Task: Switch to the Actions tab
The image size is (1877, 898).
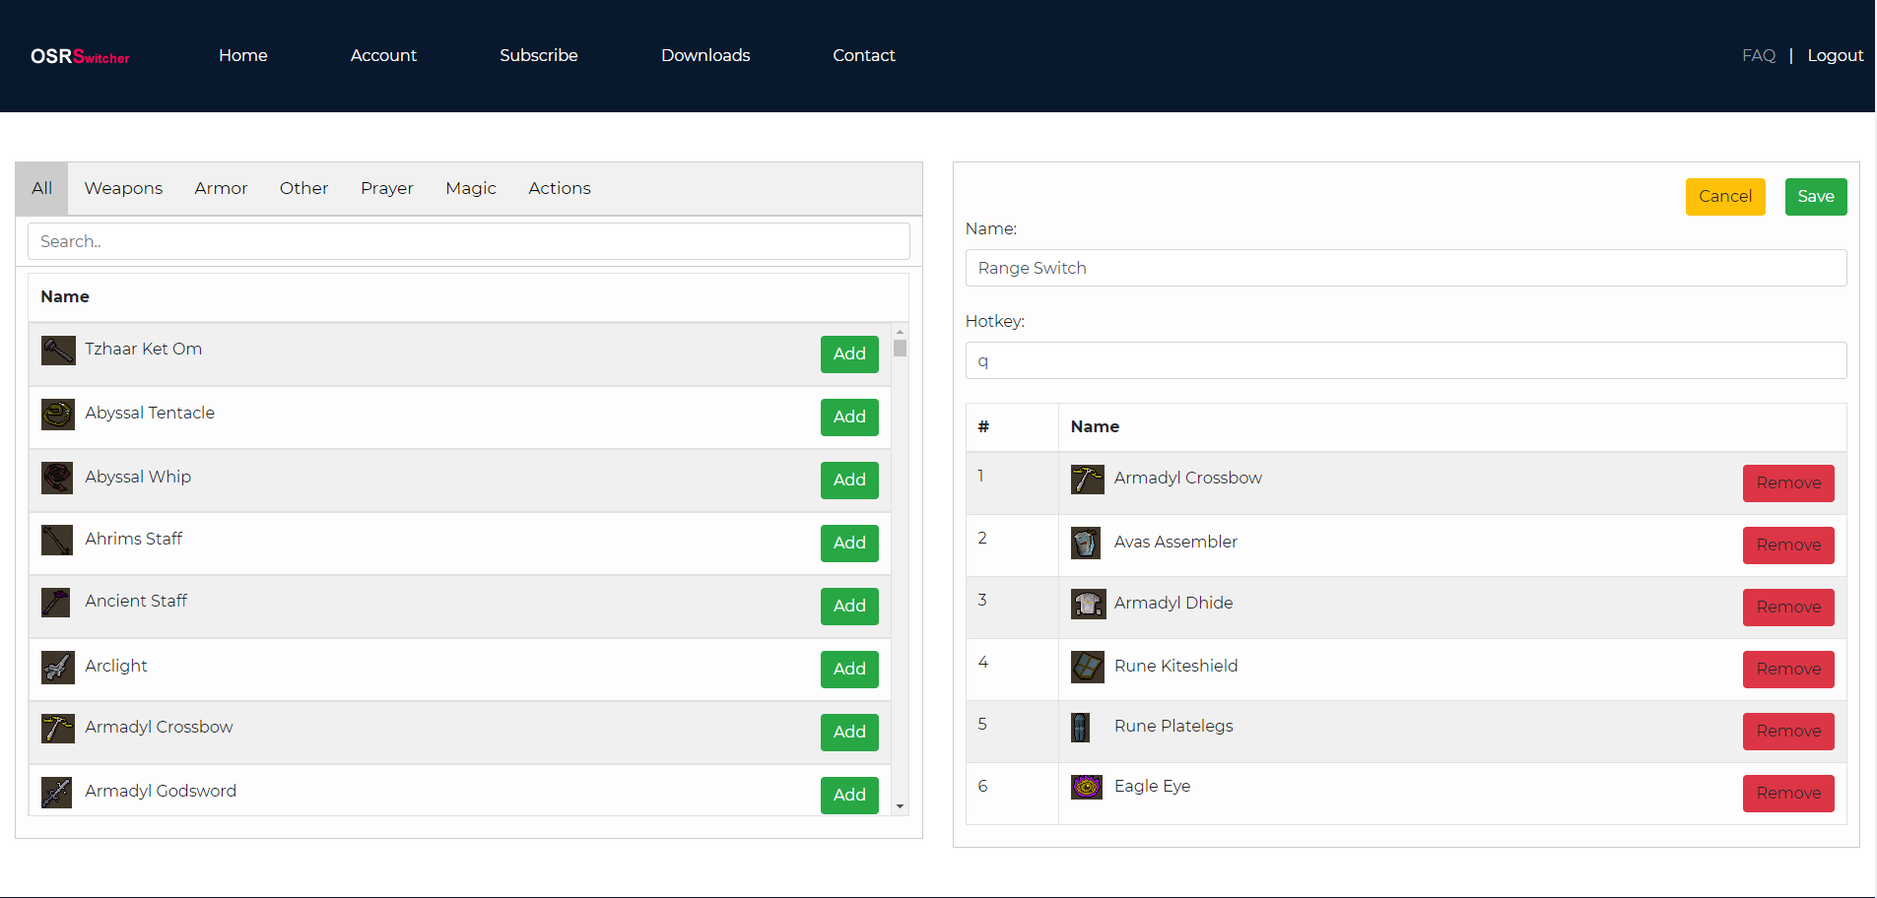Action: point(560,188)
